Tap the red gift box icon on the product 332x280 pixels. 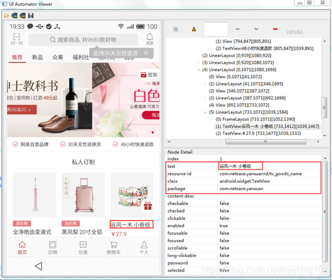coord(148,205)
